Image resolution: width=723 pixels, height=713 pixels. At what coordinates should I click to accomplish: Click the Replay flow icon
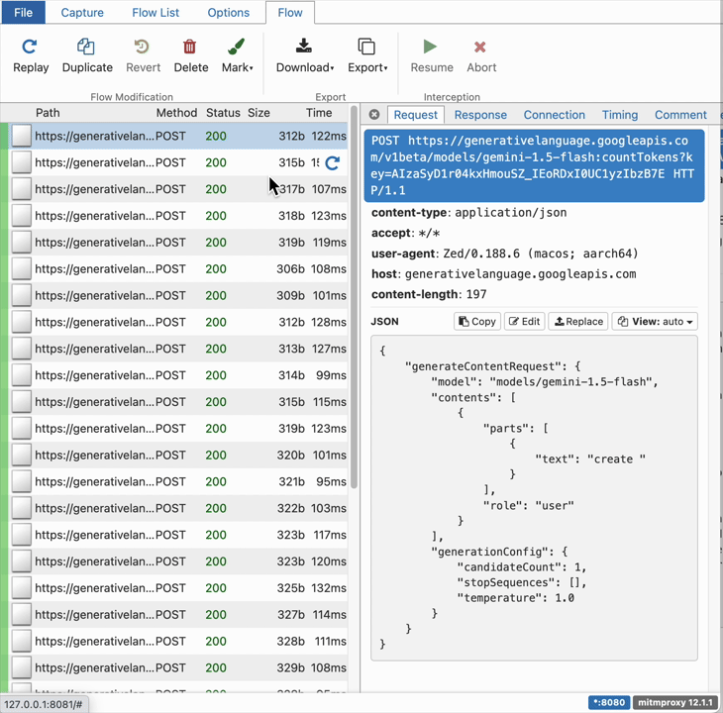[x=30, y=47]
